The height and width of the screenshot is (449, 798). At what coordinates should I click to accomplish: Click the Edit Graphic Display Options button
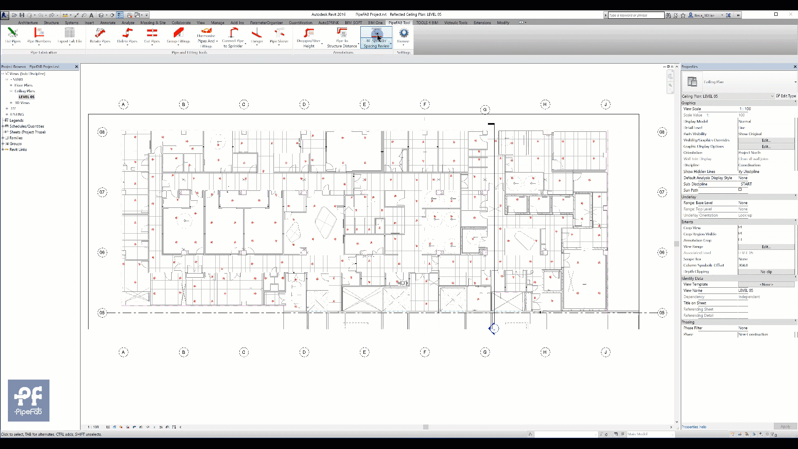[766, 146]
